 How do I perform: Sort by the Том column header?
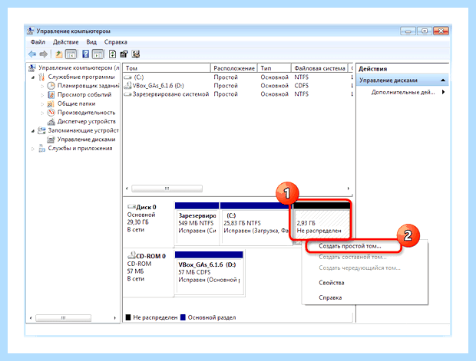167,68
